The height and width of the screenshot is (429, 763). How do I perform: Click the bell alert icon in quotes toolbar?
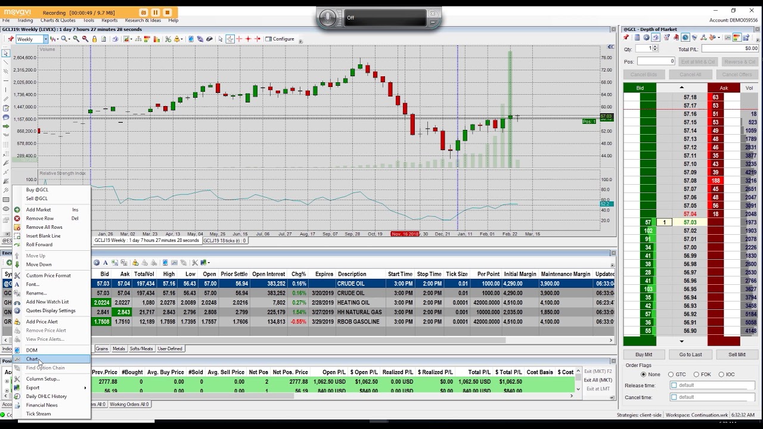(x=136, y=263)
